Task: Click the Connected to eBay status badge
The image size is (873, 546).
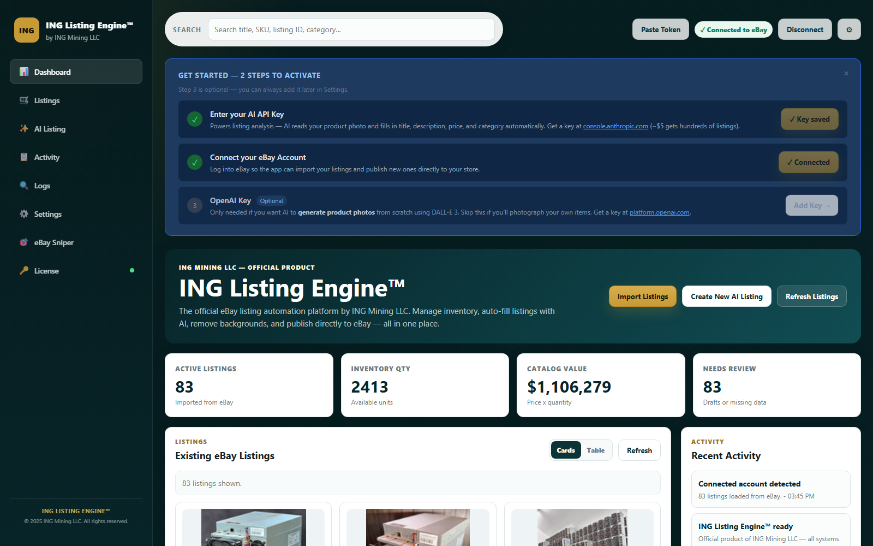Action: click(733, 30)
